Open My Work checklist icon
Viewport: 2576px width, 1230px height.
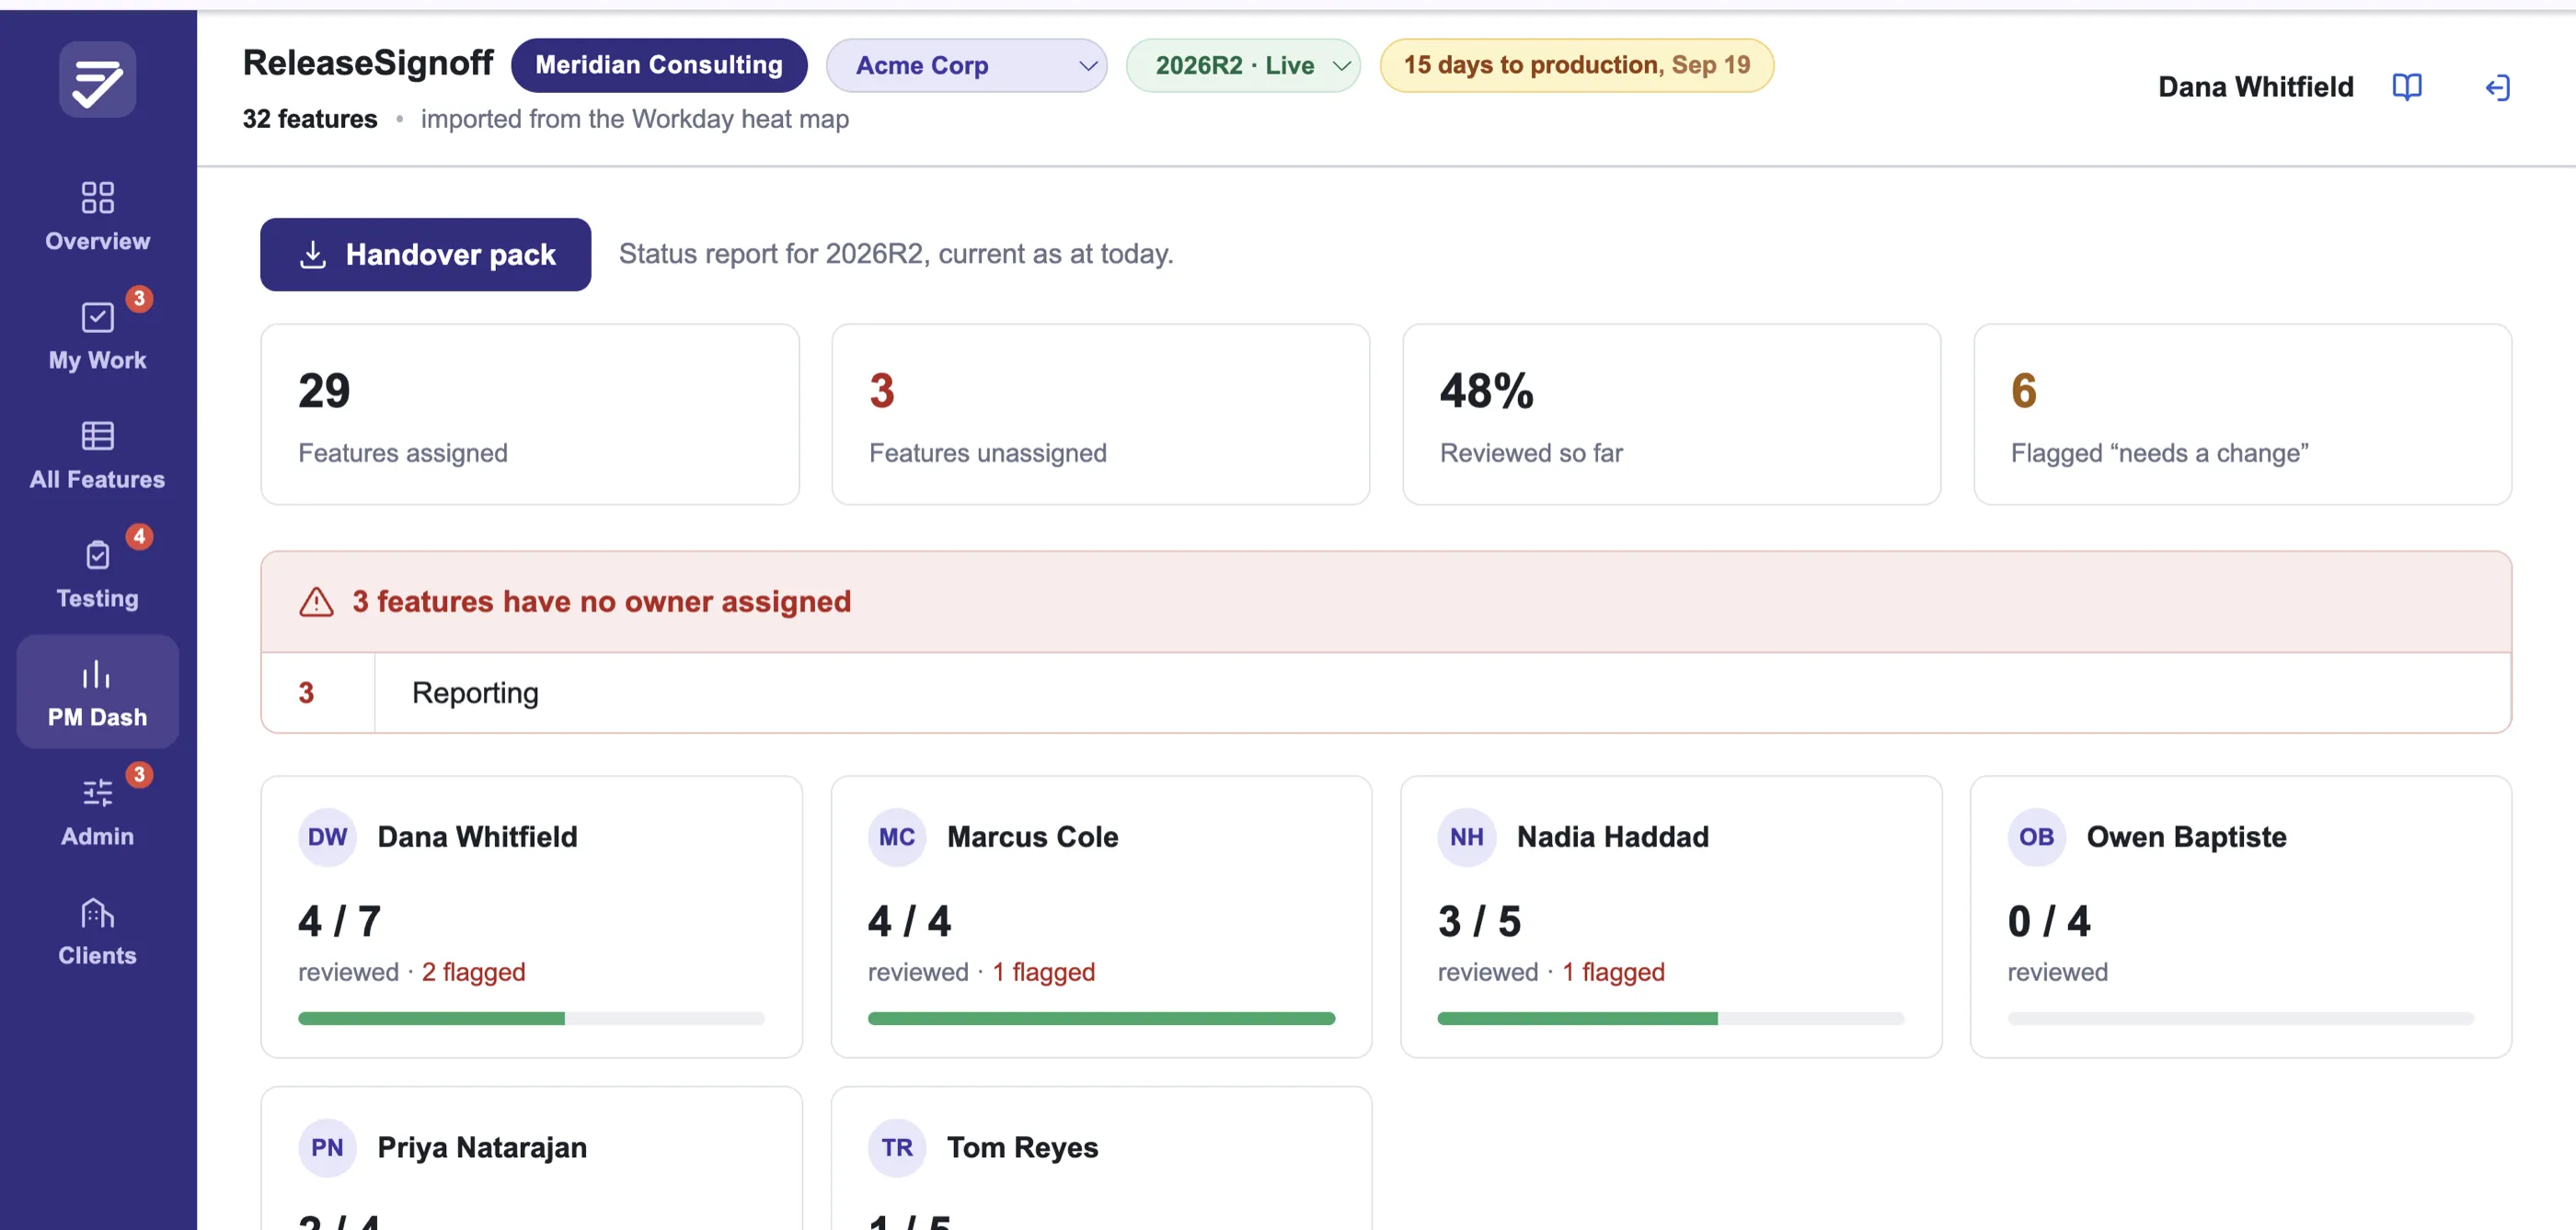tap(97, 317)
